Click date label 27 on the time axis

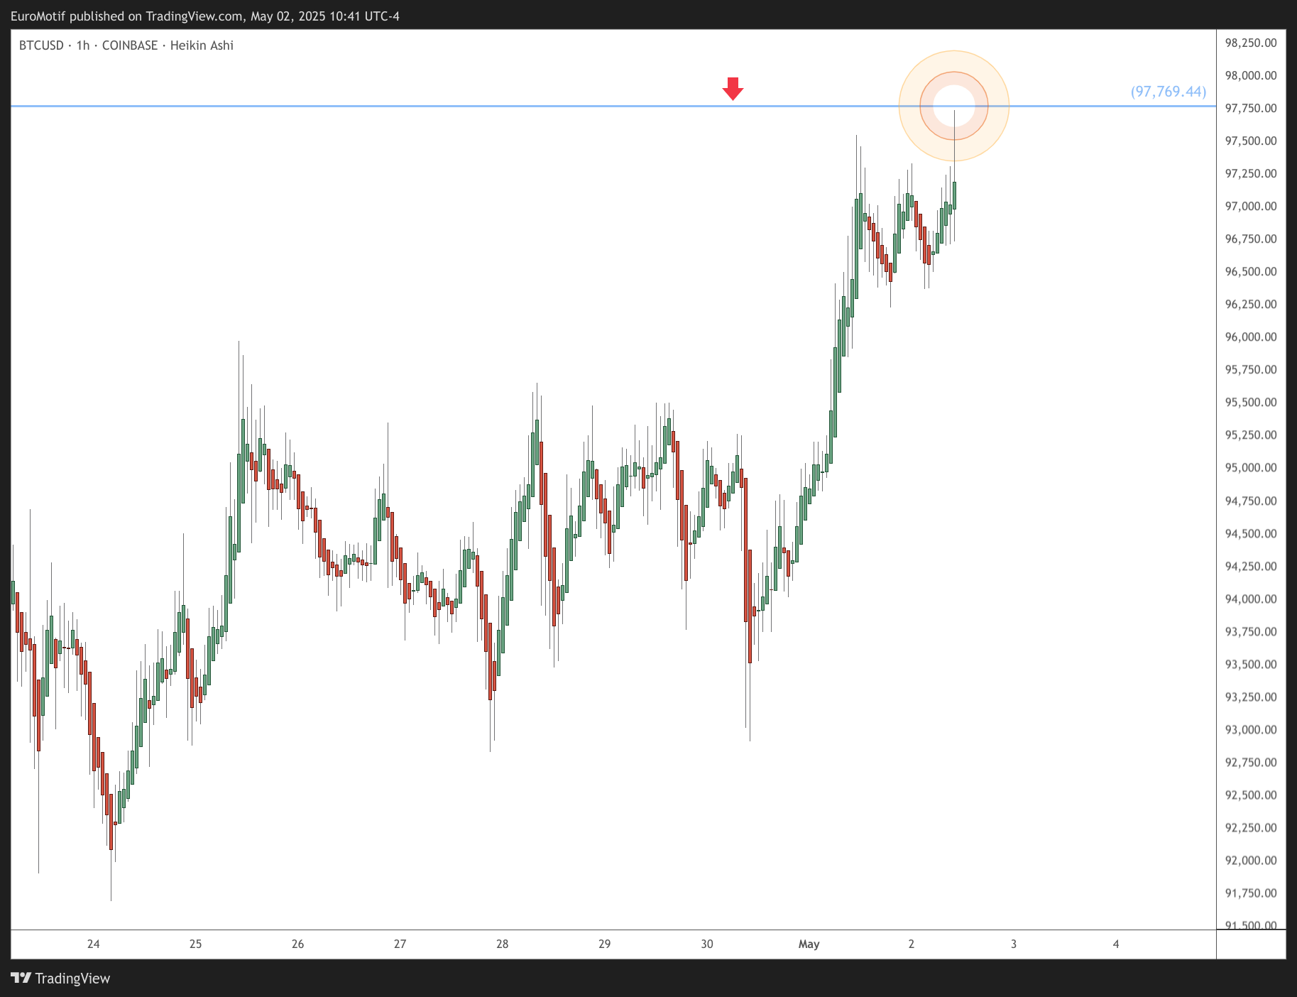click(x=400, y=944)
